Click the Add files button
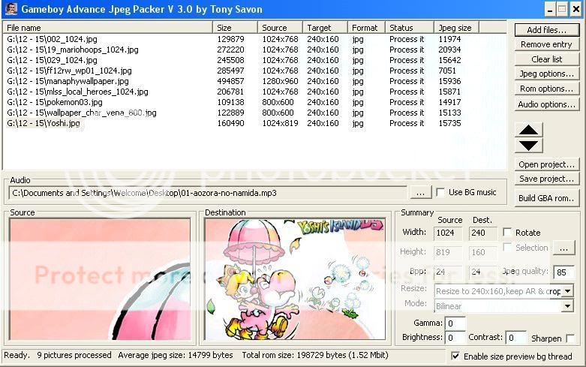The height and width of the screenshot is (367, 586). tap(546, 30)
